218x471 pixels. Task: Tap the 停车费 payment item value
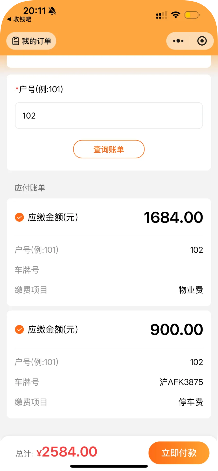tap(190, 402)
